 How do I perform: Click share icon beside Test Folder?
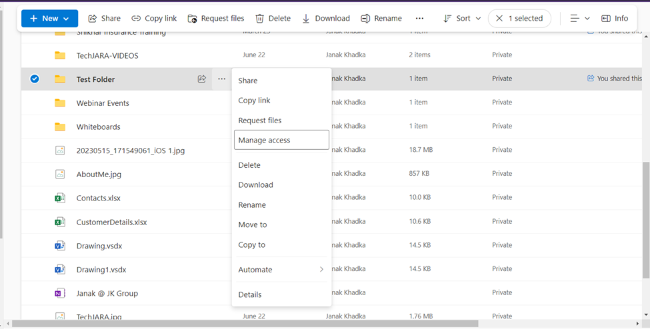point(201,79)
